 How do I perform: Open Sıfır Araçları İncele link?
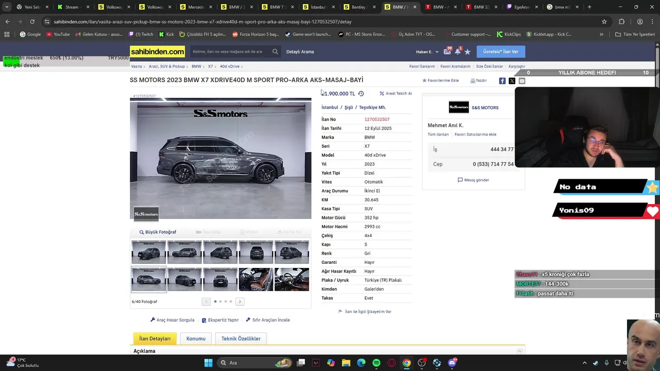tap(268, 320)
